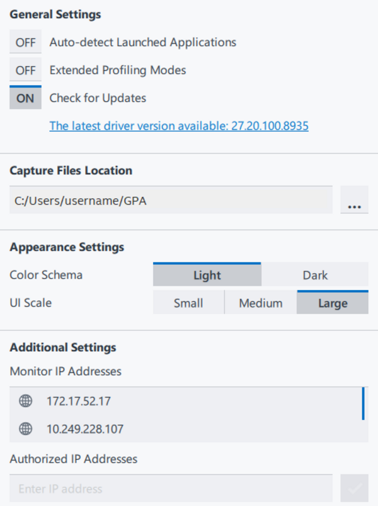Click the Monitor IP list scrollbar
378x506 pixels.
pyautogui.click(x=364, y=404)
